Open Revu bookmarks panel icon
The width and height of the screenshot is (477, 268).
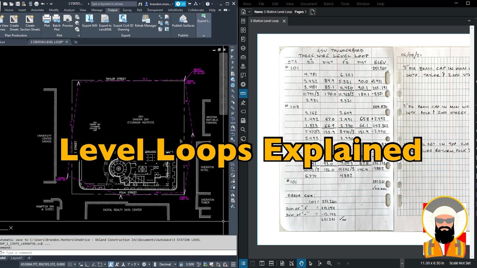pyautogui.click(x=243, y=39)
